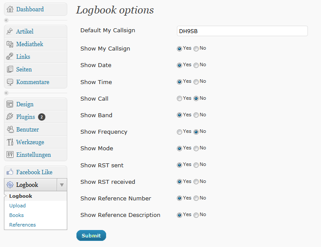Click the Default My Callsign field
Viewport: 321px width, 247px height.
pyautogui.click(x=242, y=31)
